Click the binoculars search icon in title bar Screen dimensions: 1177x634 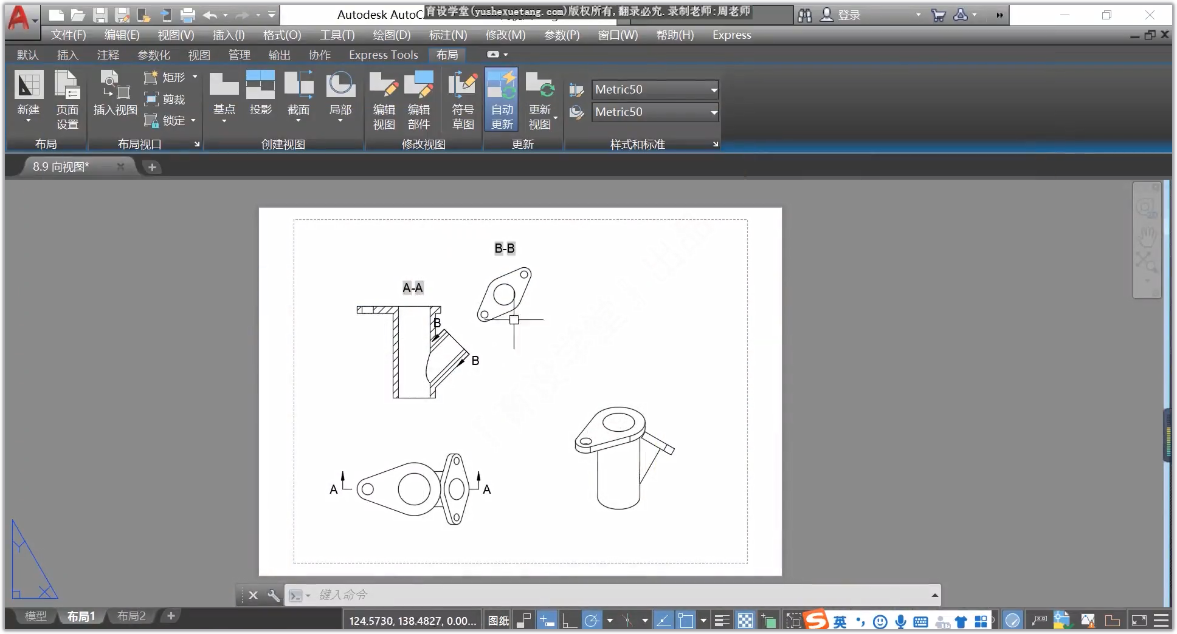(x=805, y=15)
